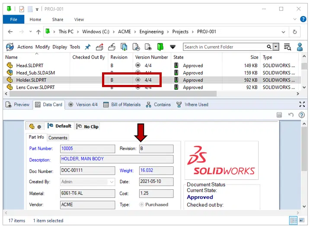
Task: Select the Head_Sub.SLDASM file
Action: 35,73
